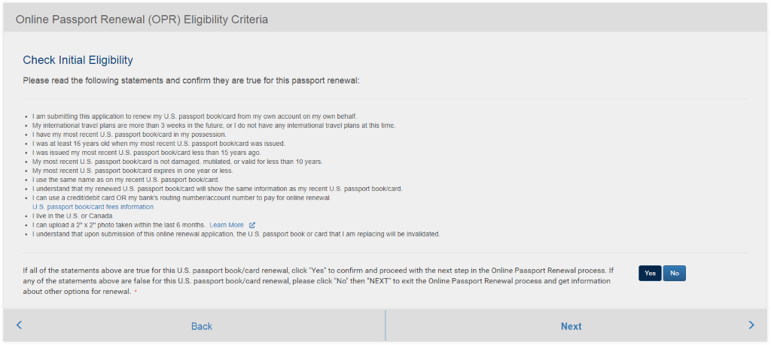771x345 pixels.
Task: Click the statement about being at least 16 years old
Action: (157, 144)
